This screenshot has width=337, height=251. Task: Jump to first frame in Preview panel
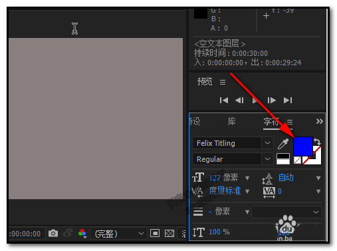pos(224,101)
